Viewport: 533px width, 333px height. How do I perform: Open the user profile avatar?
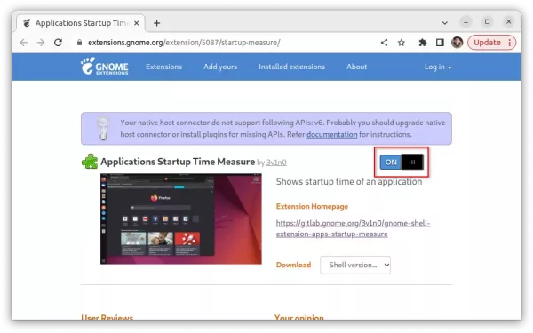pyautogui.click(x=457, y=43)
